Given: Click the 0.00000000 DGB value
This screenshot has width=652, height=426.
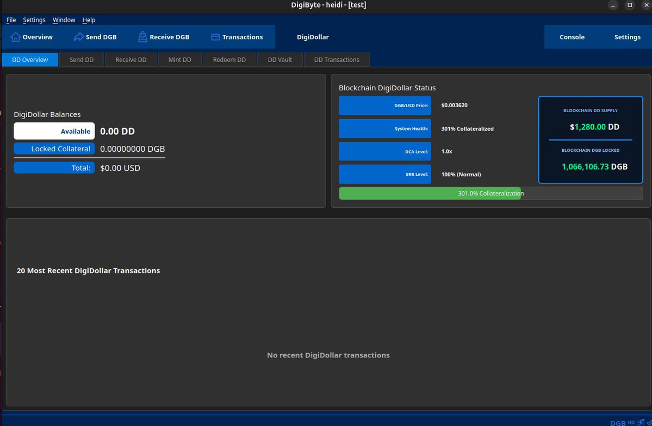Looking at the screenshot, I should point(132,149).
